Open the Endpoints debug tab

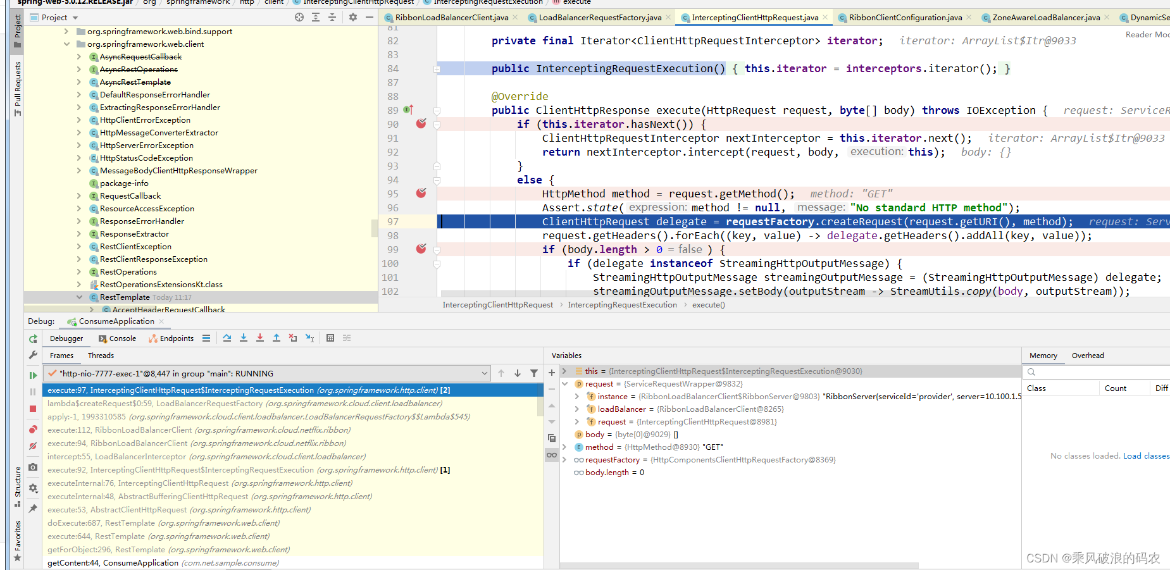click(171, 338)
